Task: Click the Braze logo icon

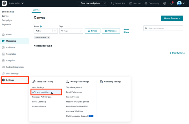Action: (x=4, y=3)
